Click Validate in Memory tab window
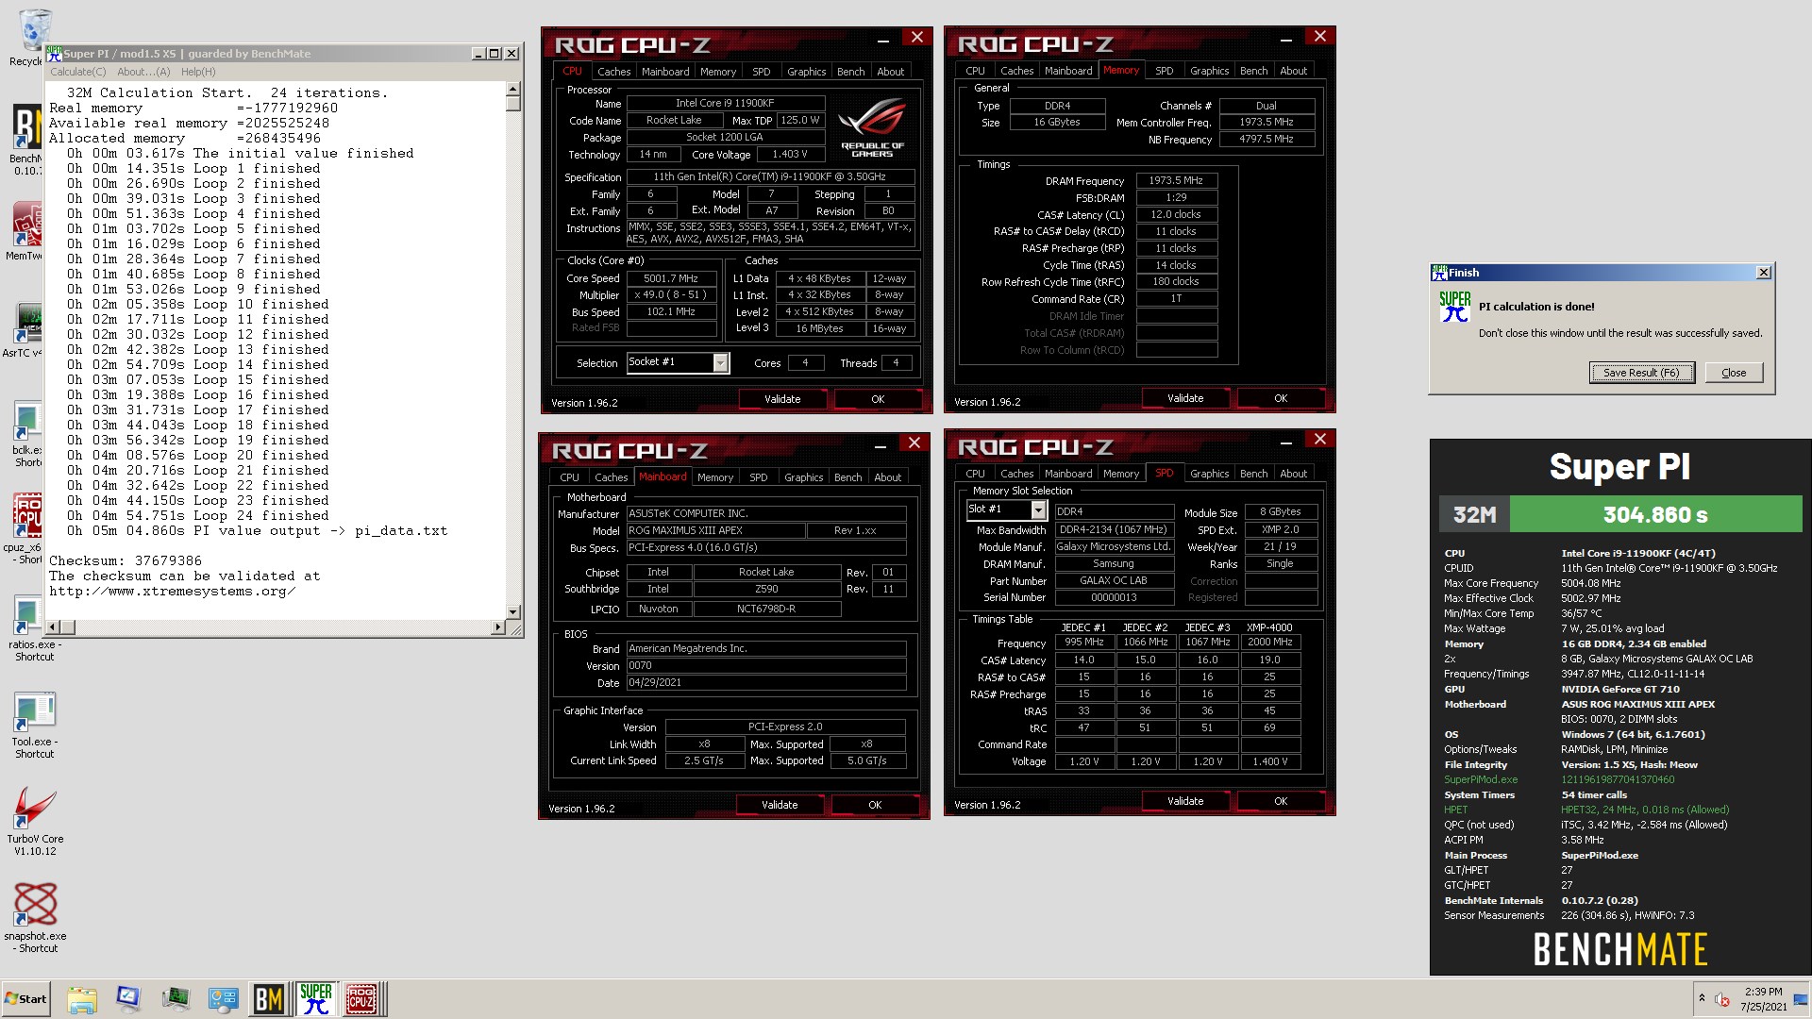 [x=1185, y=398]
